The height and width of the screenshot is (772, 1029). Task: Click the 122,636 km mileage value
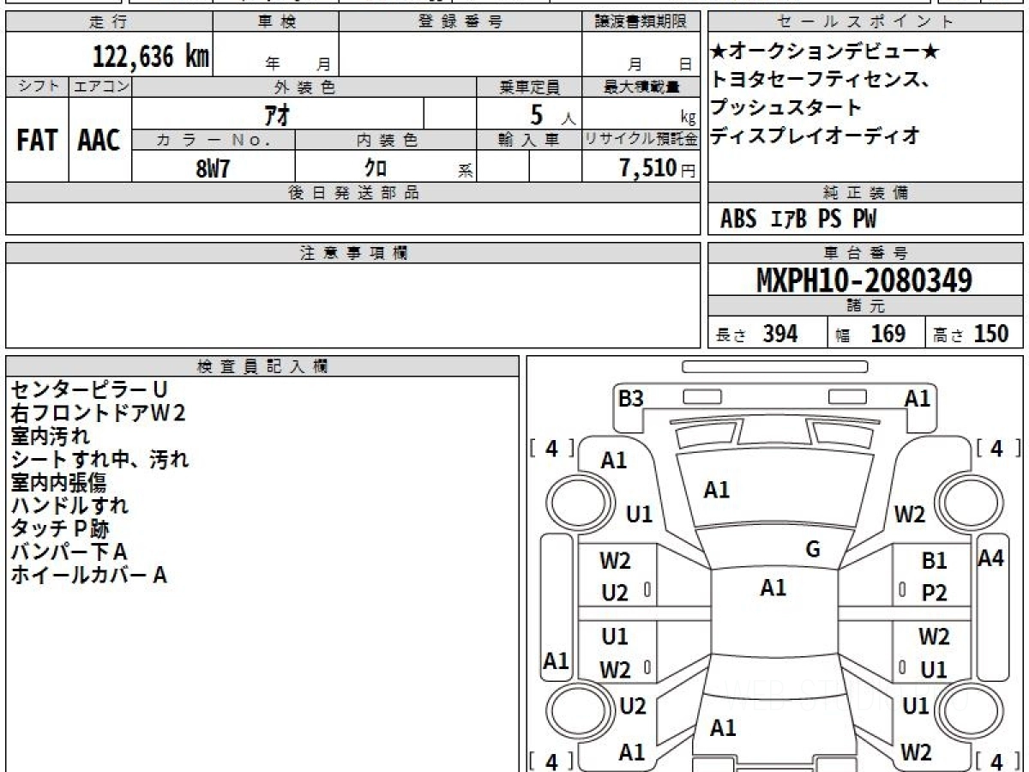click(x=151, y=57)
